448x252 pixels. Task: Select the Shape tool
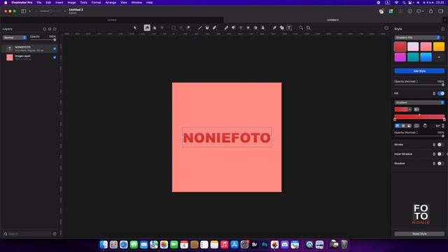click(281, 28)
